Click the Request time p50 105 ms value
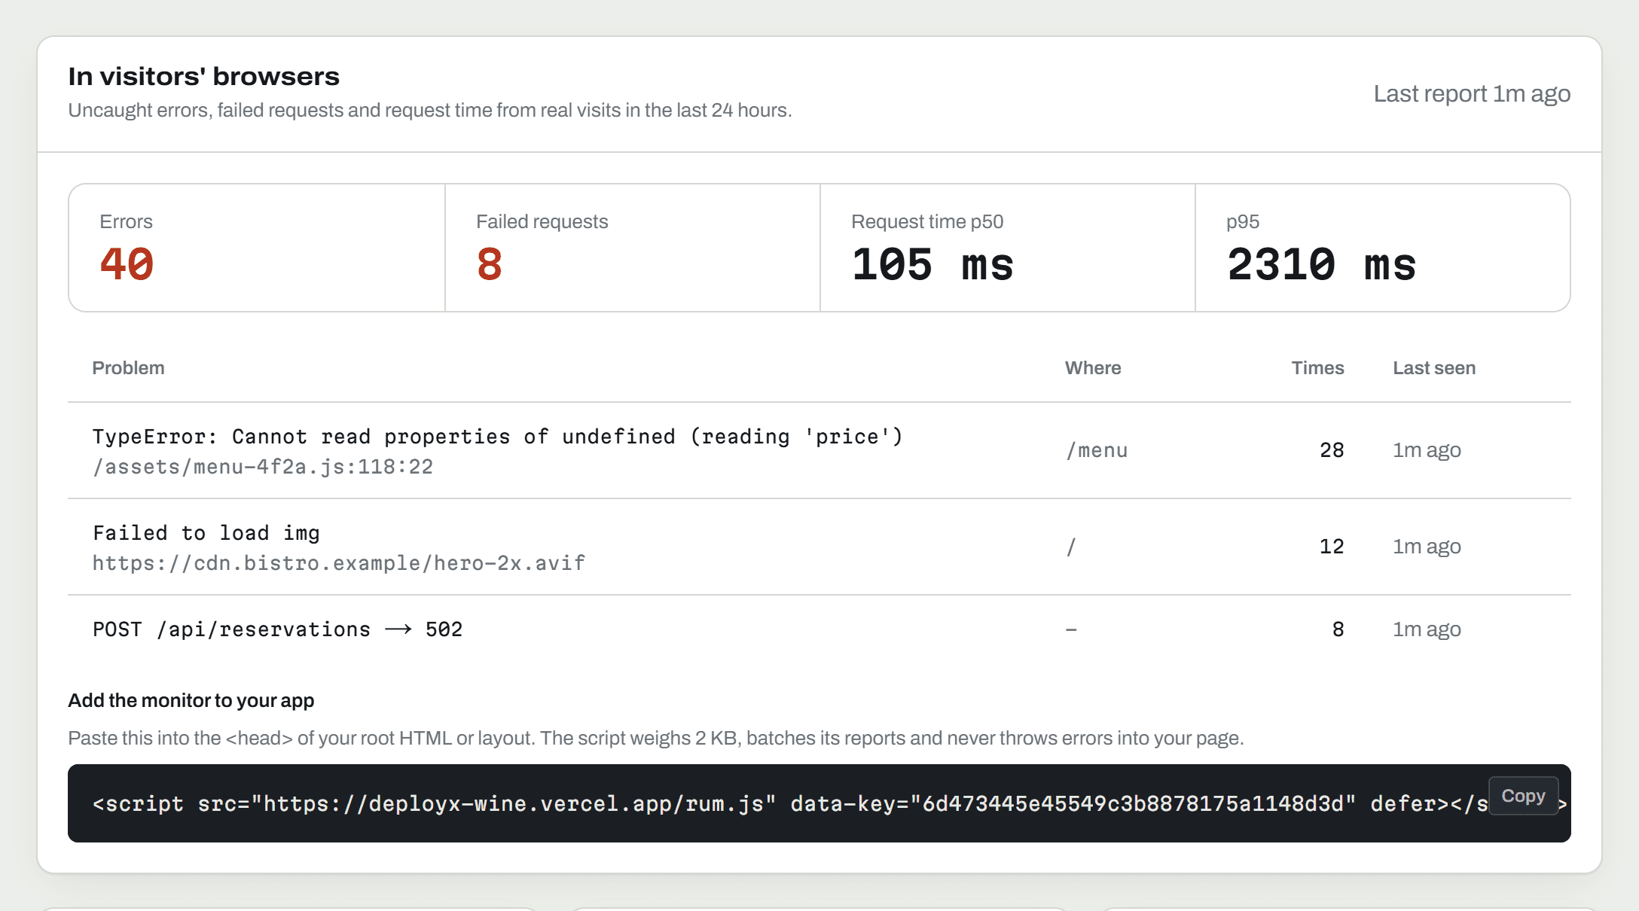 (932, 265)
